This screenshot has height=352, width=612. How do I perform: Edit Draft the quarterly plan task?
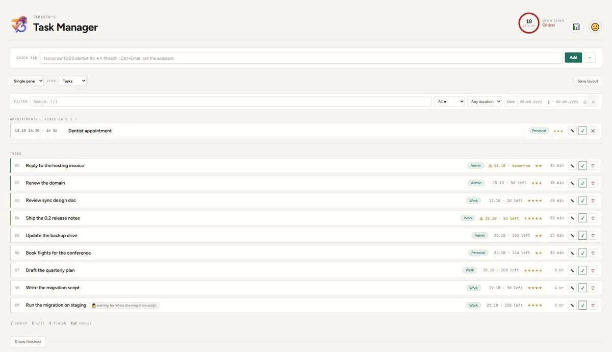click(572, 270)
